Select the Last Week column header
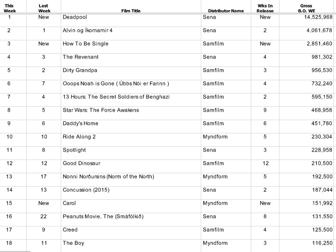Viewport: 336px width, 252px height. point(44,8)
